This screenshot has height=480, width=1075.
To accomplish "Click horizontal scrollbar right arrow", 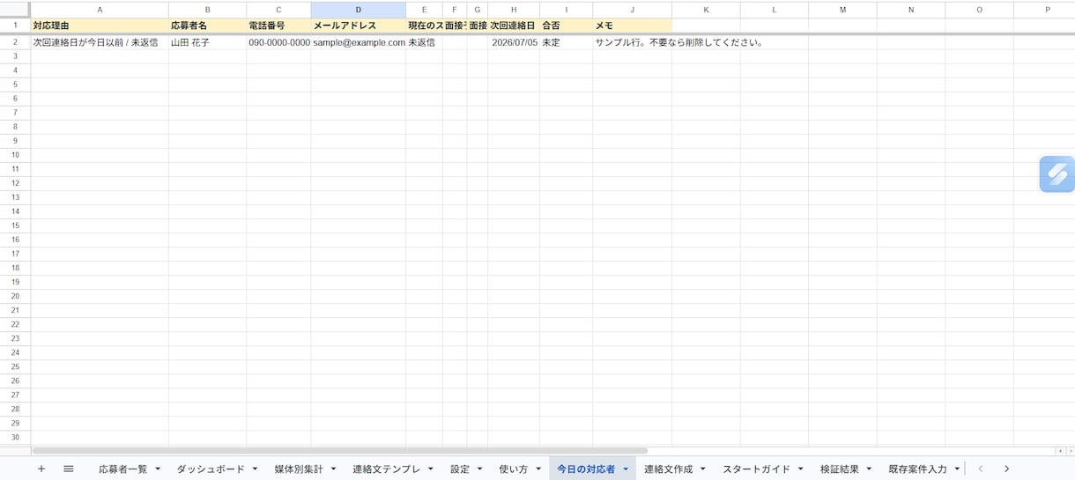I will (1069, 451).
